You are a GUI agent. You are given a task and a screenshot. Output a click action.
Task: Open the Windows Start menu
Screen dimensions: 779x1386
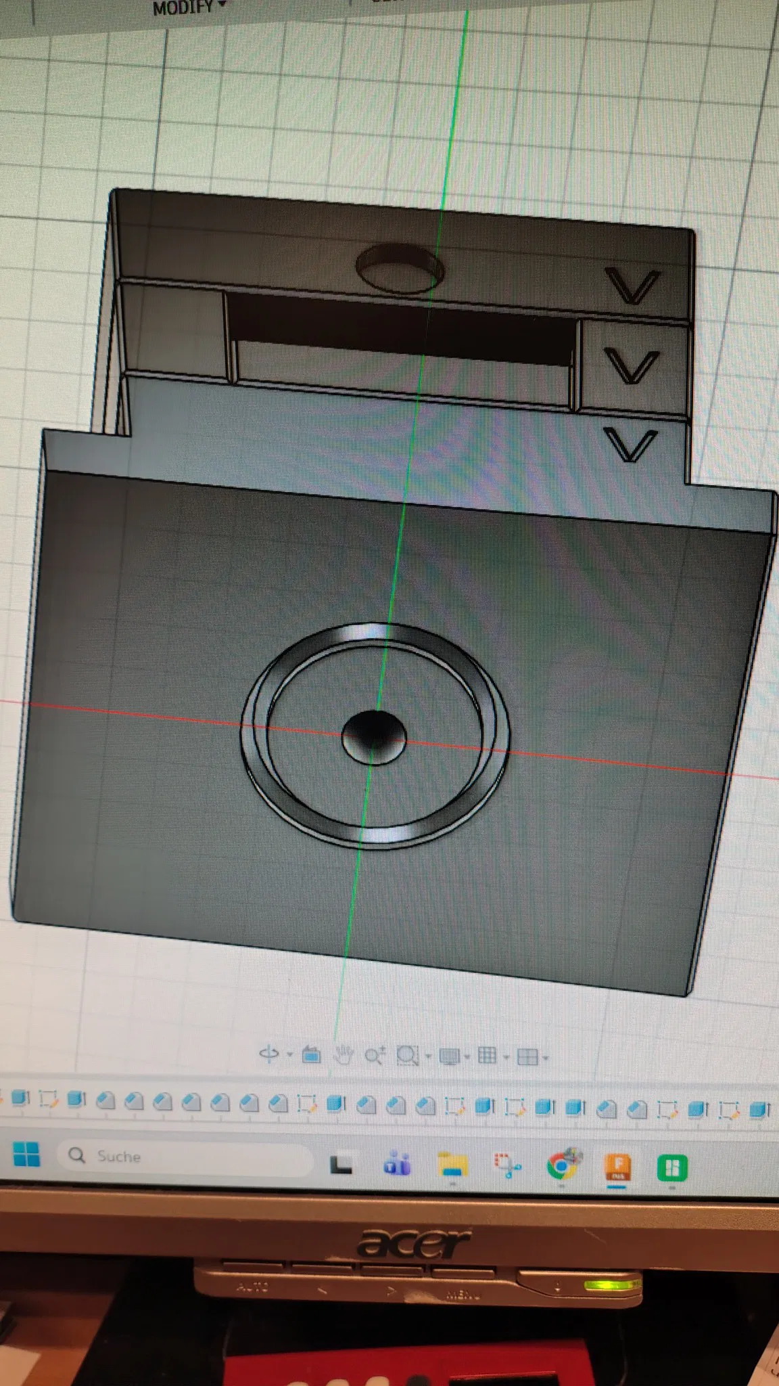coord(26,1155)
